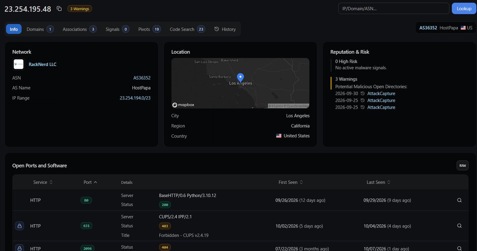
Task: Open the Code Search tab
Action: (187, 29)
